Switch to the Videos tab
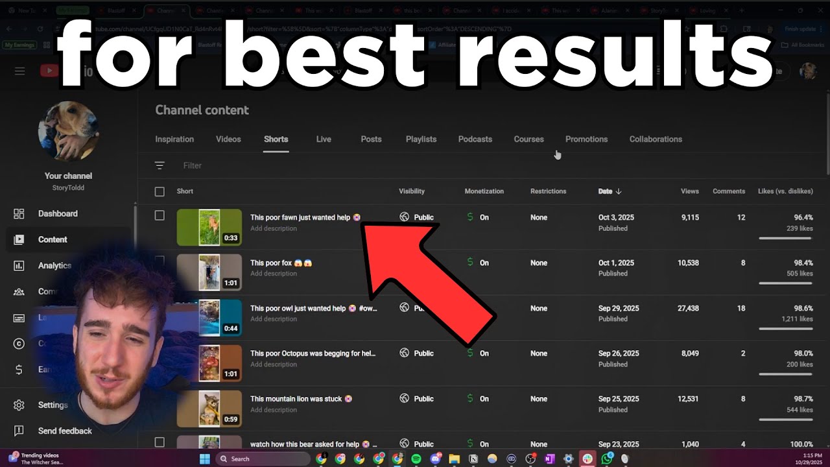Screen dimensions: 830x467 (x=228, y=139)
